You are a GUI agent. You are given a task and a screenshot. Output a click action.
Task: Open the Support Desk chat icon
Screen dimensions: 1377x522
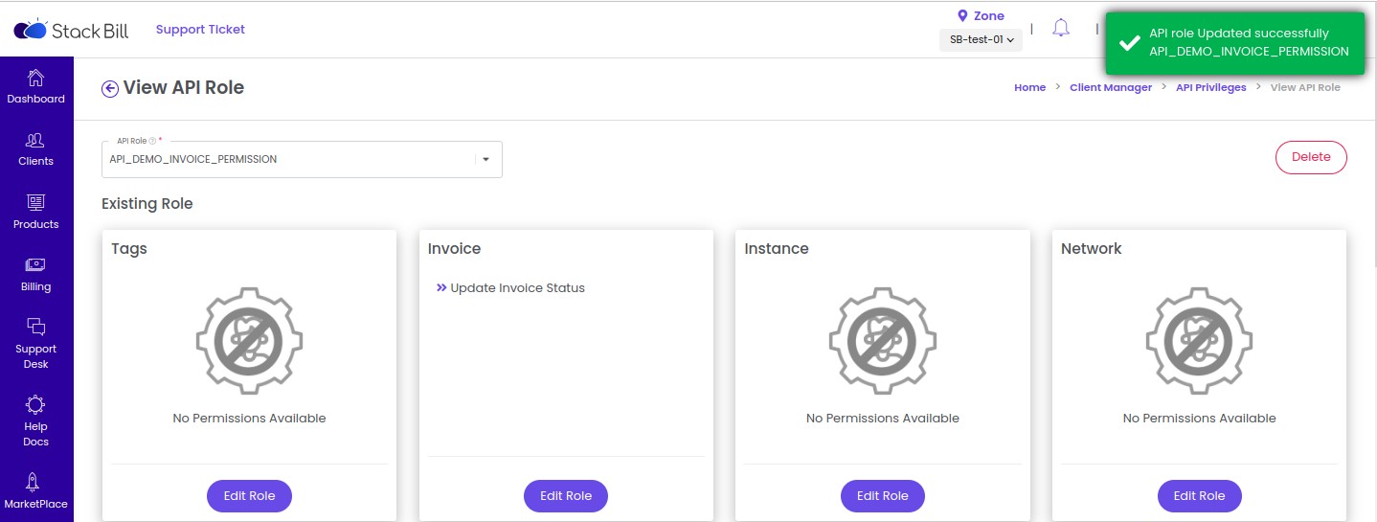coord(35,328)
